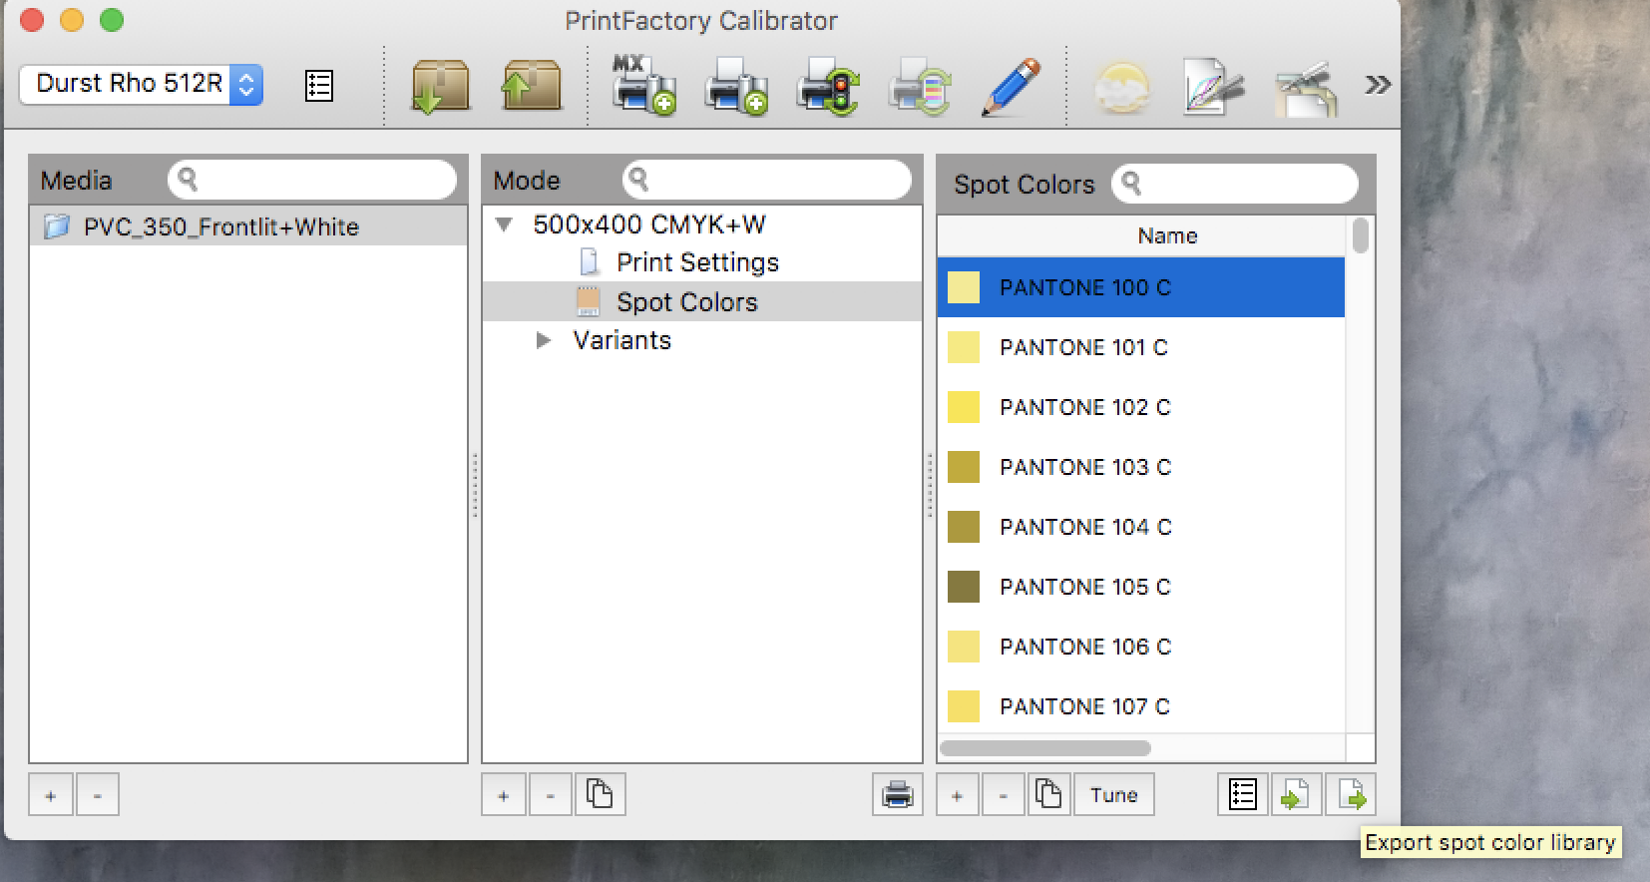Click the add printer icon
Image resolution: width=1650 pixels, height=882 pixels.
[736, 86]
